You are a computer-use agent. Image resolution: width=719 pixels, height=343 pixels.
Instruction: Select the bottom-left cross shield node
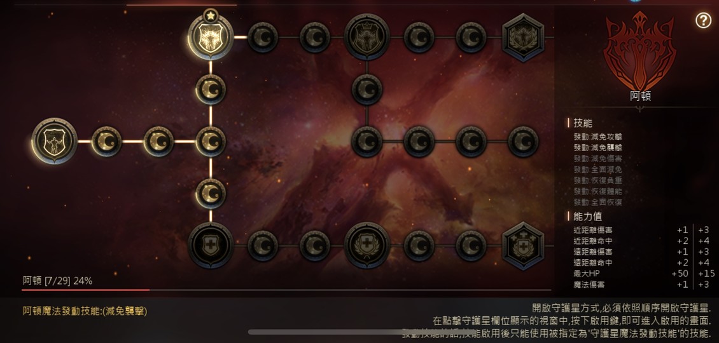coord(211,245)
